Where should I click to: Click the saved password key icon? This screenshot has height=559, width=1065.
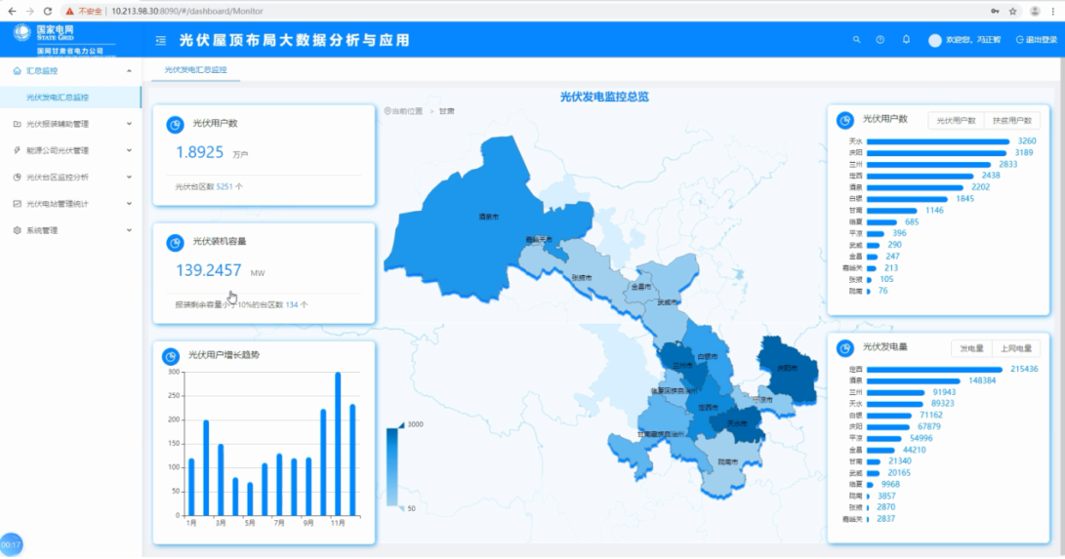pyautogui.click(x=995, y=11)
